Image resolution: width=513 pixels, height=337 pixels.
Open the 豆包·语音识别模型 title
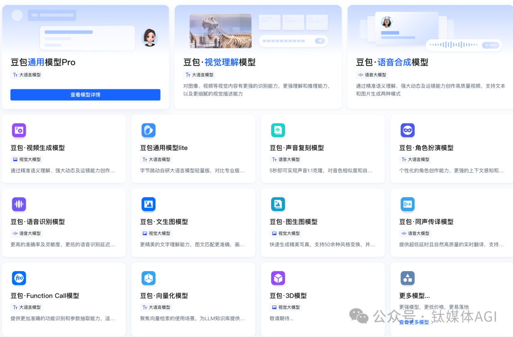[x=38, y=222]
